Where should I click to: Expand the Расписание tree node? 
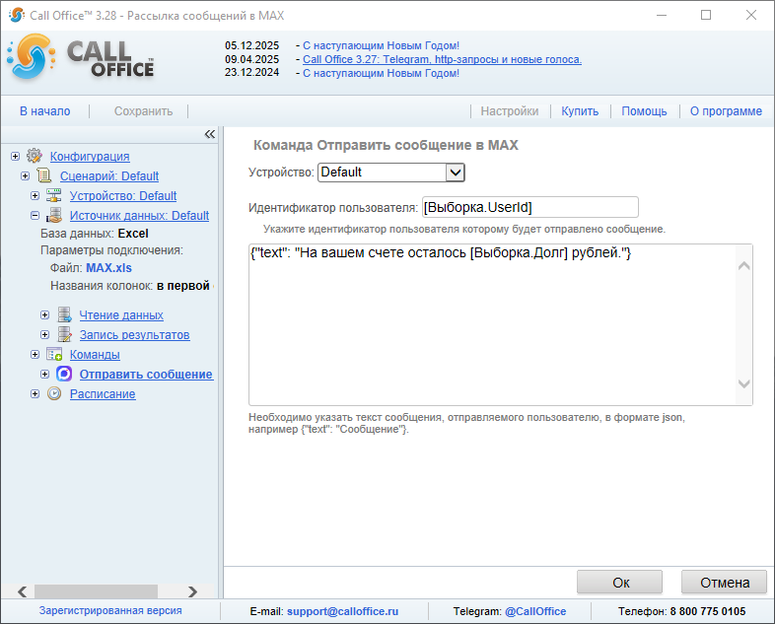click(x=35, y=393)
